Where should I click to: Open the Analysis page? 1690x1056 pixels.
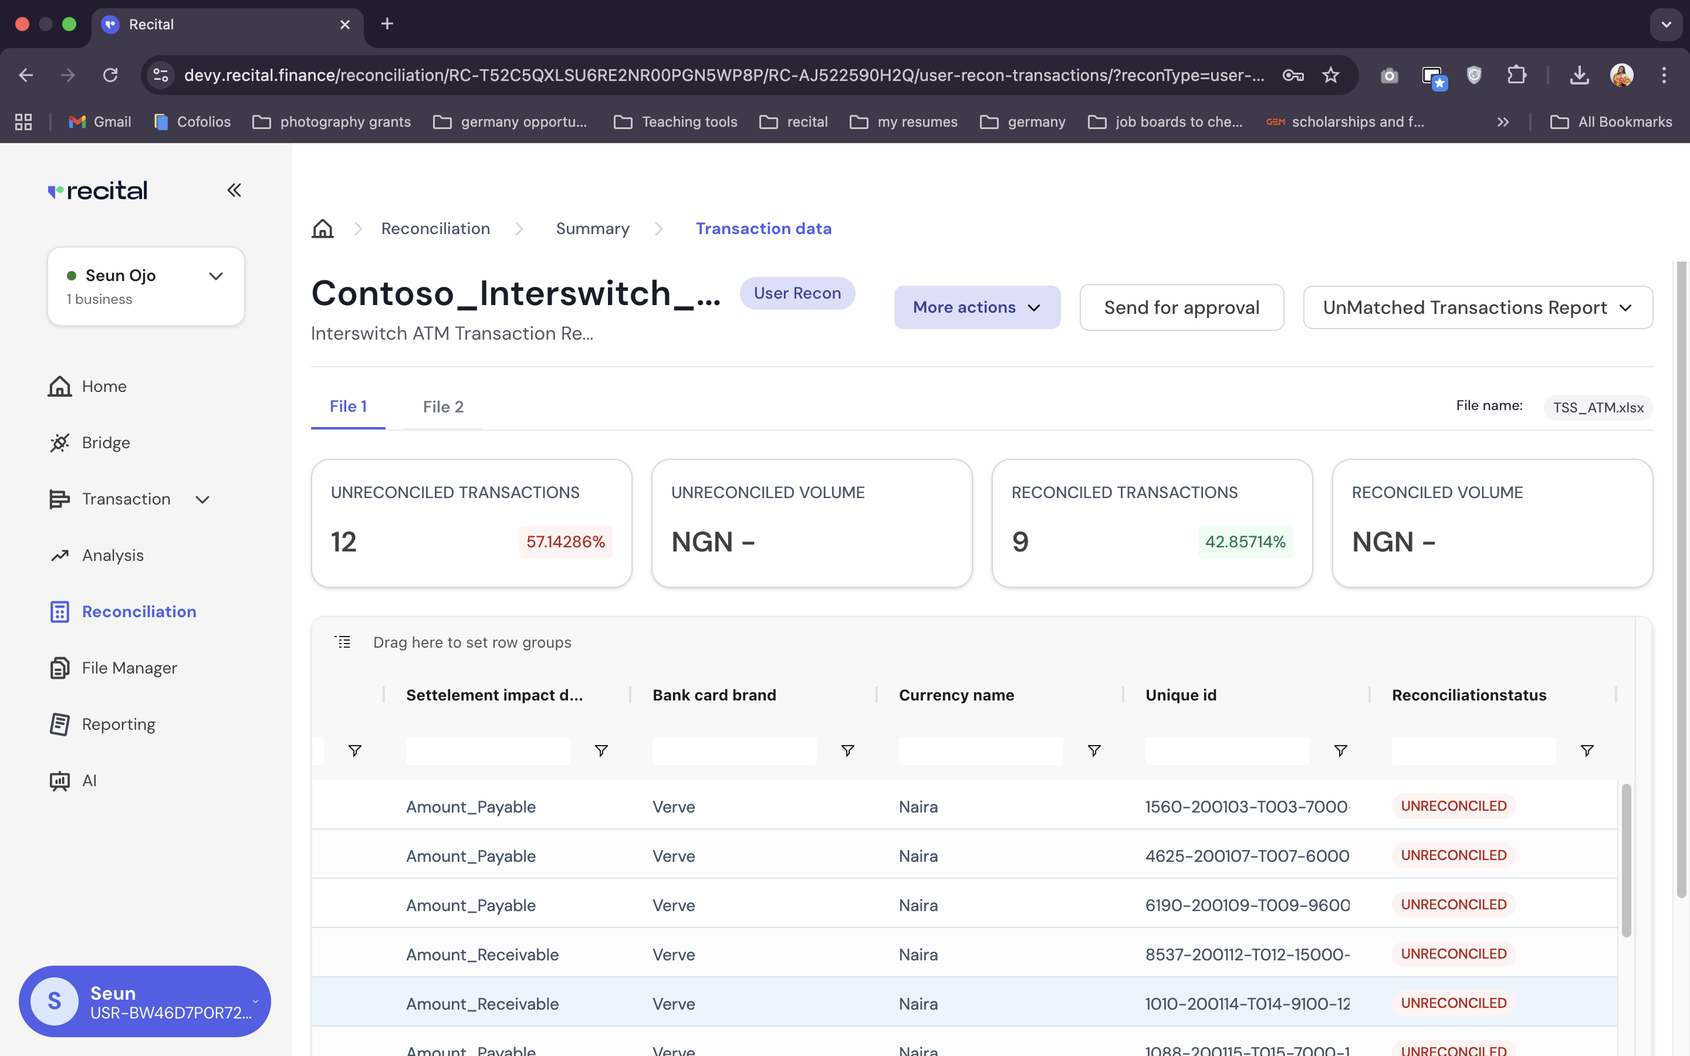pos(113,555)
